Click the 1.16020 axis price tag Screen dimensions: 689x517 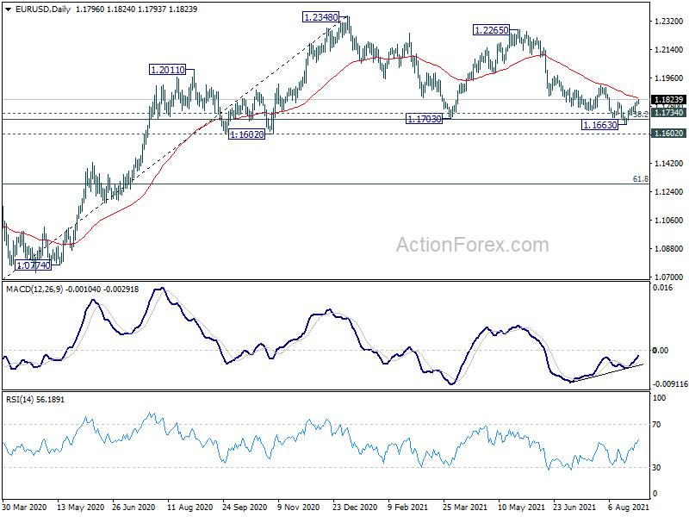[x=668, y=134]
